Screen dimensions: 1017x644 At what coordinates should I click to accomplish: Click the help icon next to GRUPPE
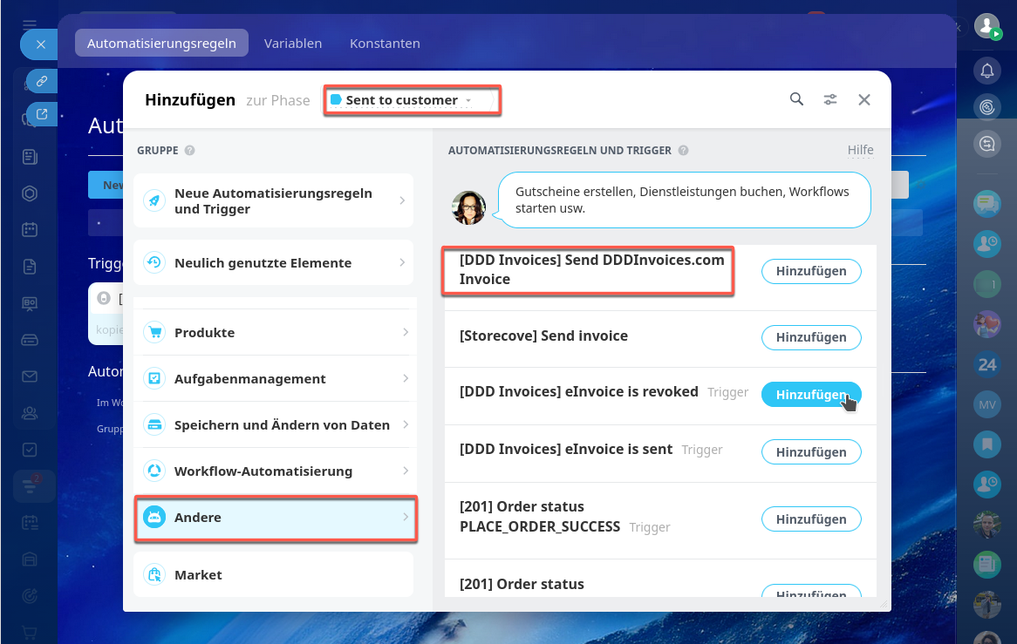(189, 150)
